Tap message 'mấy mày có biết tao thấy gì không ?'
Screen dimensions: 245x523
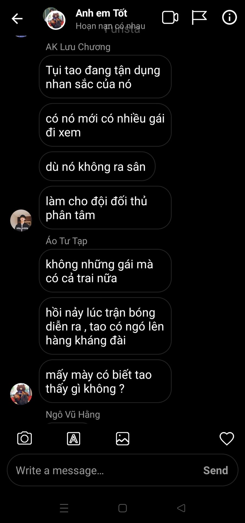point(105,381)
